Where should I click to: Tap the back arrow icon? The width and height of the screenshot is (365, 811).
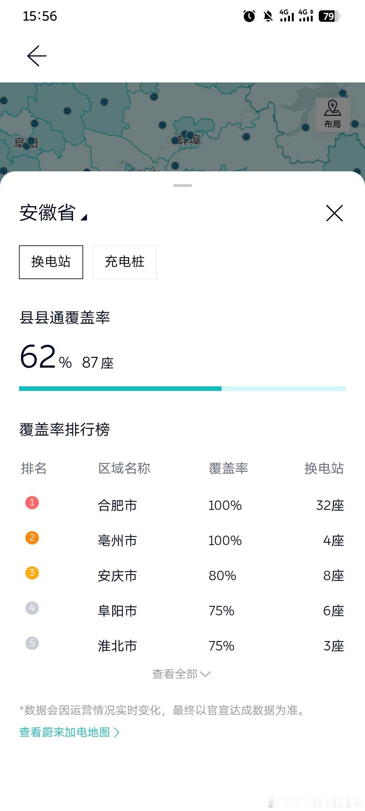pos(37,56)
